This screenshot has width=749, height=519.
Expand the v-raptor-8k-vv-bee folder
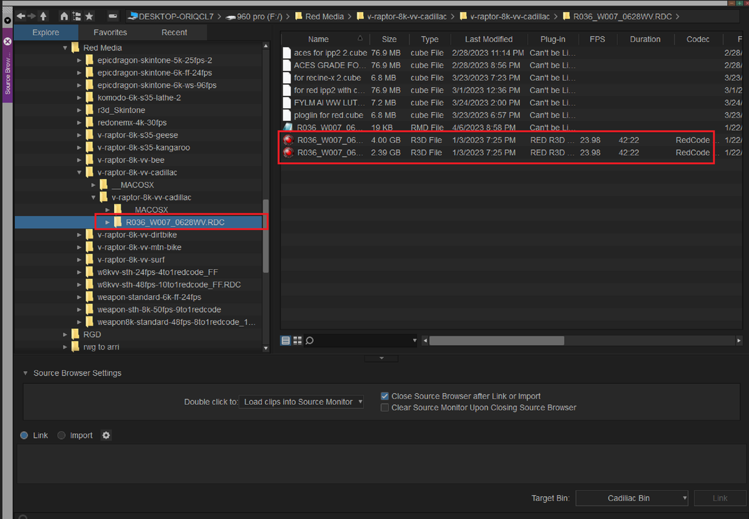[79, 160]
